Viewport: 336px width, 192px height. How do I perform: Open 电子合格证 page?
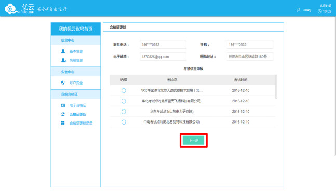point(77,105)
